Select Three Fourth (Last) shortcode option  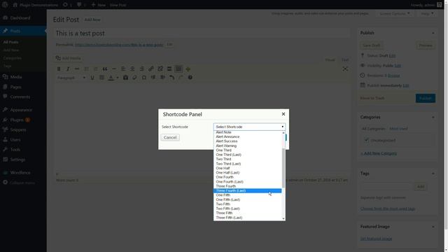[x=247, y=190]
